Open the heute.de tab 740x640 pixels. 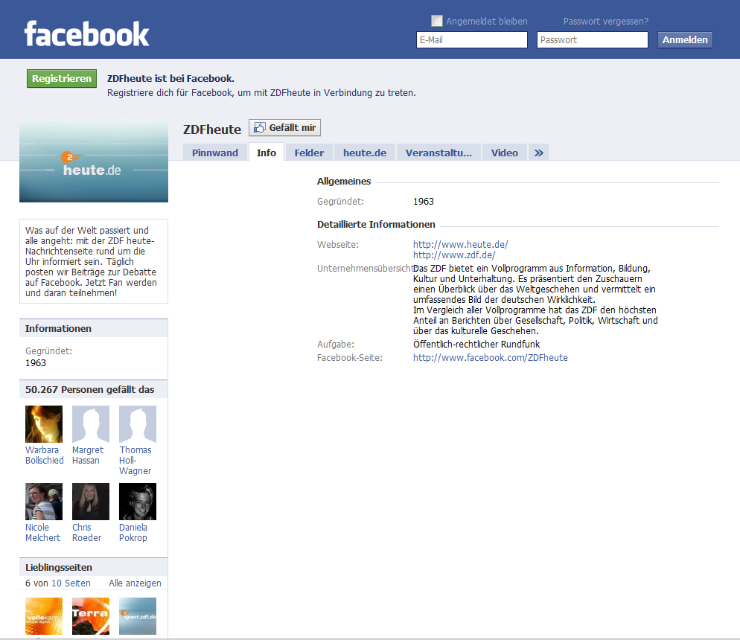(x=365, y=153)
